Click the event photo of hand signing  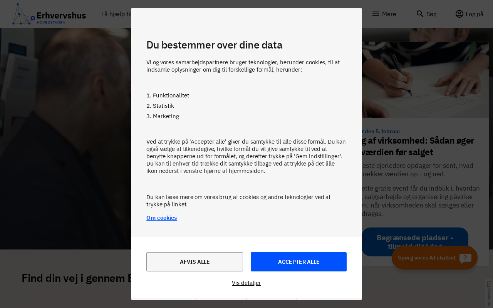tap(424, 81)
